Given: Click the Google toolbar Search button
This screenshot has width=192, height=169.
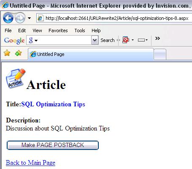Looking at the screenshot, I should [108, 40].
